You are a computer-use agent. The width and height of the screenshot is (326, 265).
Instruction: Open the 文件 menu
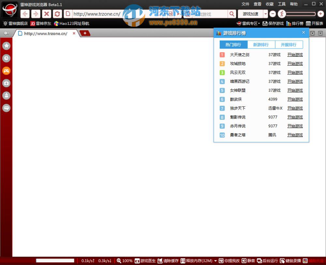[245, 4]
